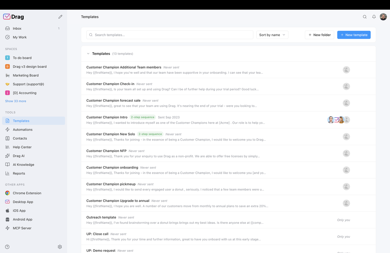Open Customer Champion NFP template

pos(228,153)
